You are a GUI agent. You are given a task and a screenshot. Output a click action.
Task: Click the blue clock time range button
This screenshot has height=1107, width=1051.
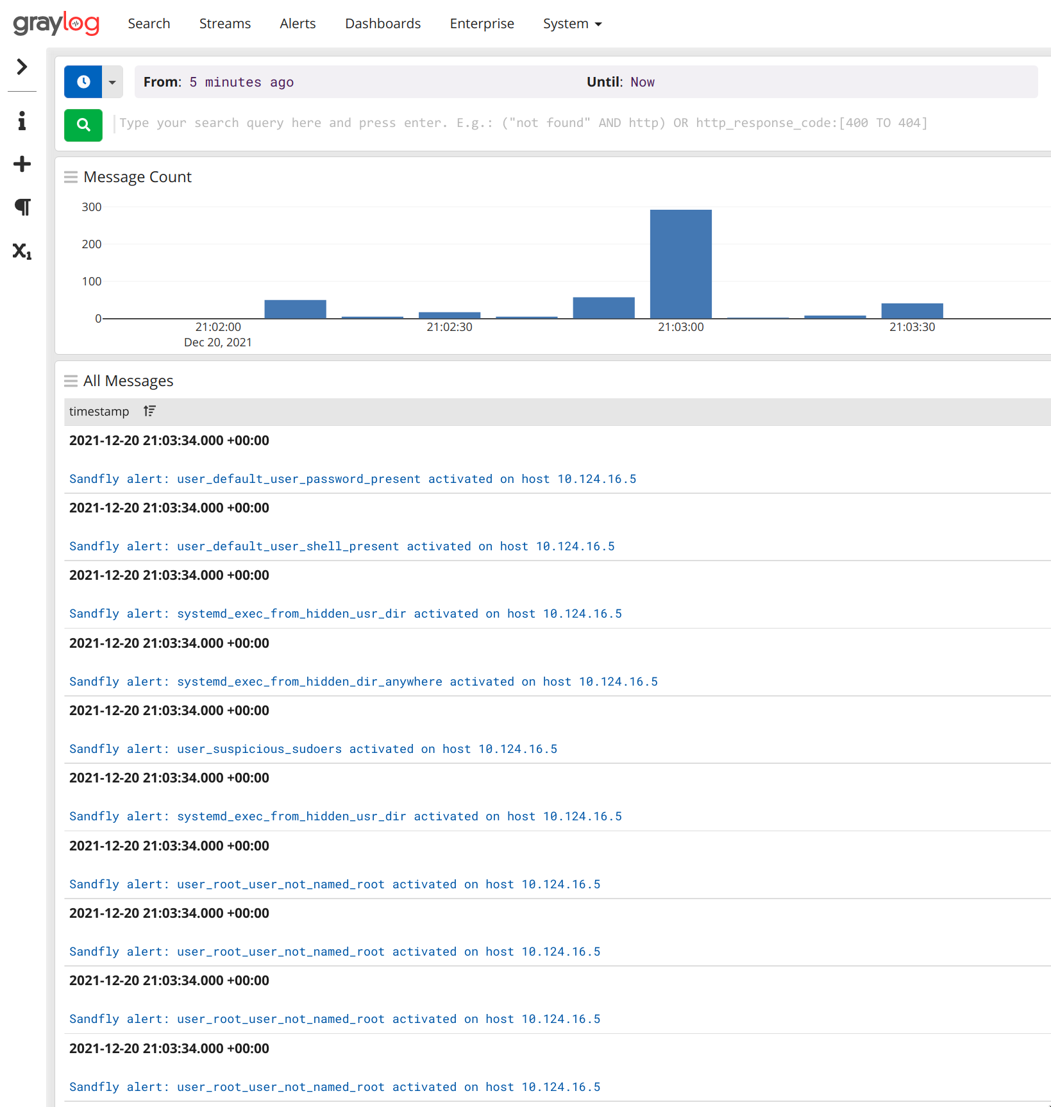[83, 81]
